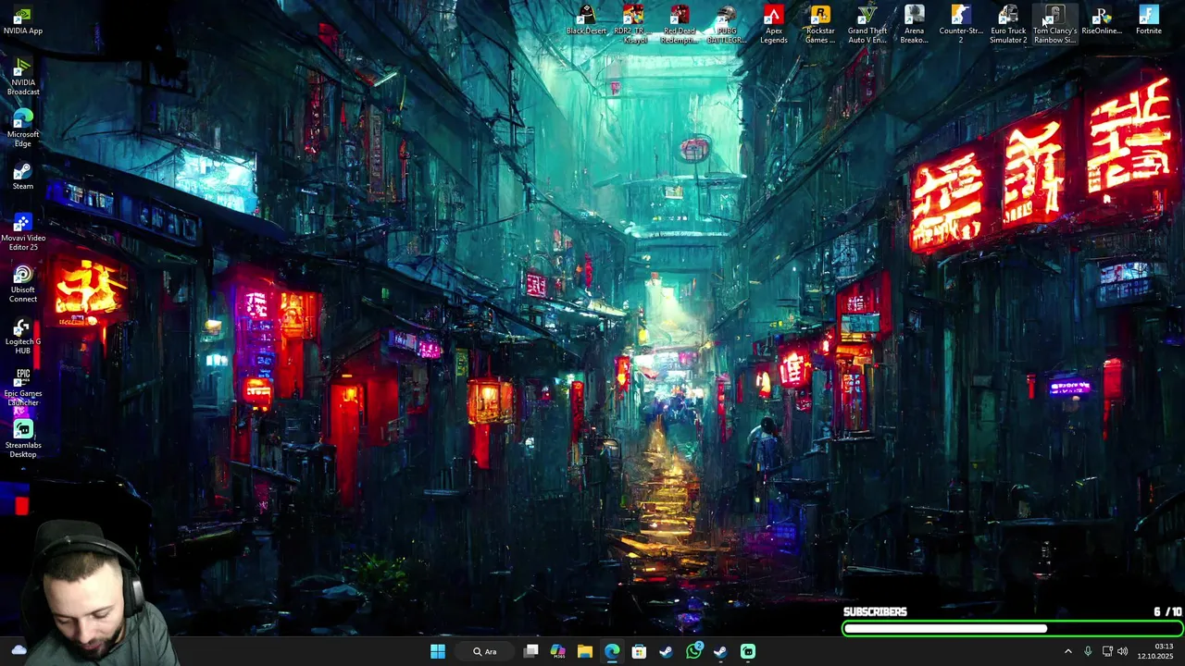Image resolution: width=1185 pixels, height=666 pixels.
Task: Click the 6 / 10 subscriber count
Action: pos(1167,611)
